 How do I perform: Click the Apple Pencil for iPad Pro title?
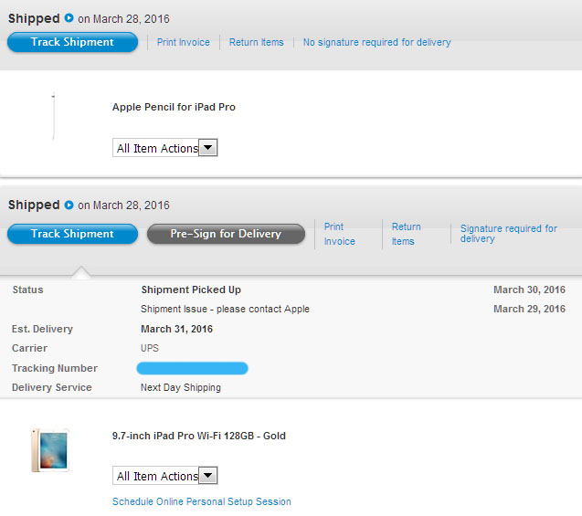(x=174, y=107)
